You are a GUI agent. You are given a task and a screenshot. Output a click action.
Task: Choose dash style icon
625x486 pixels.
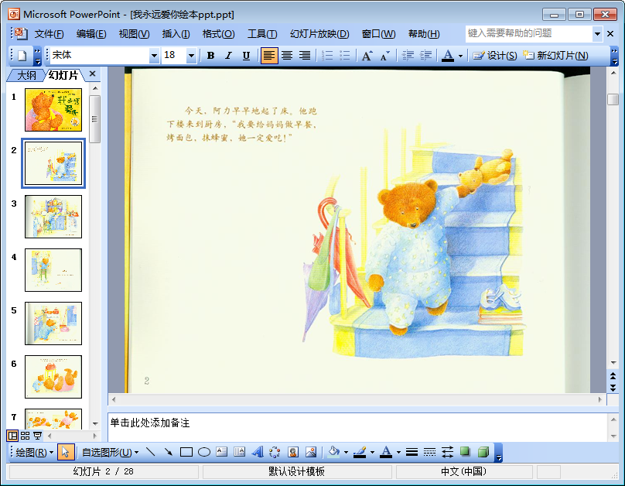[x=430, y=452]
